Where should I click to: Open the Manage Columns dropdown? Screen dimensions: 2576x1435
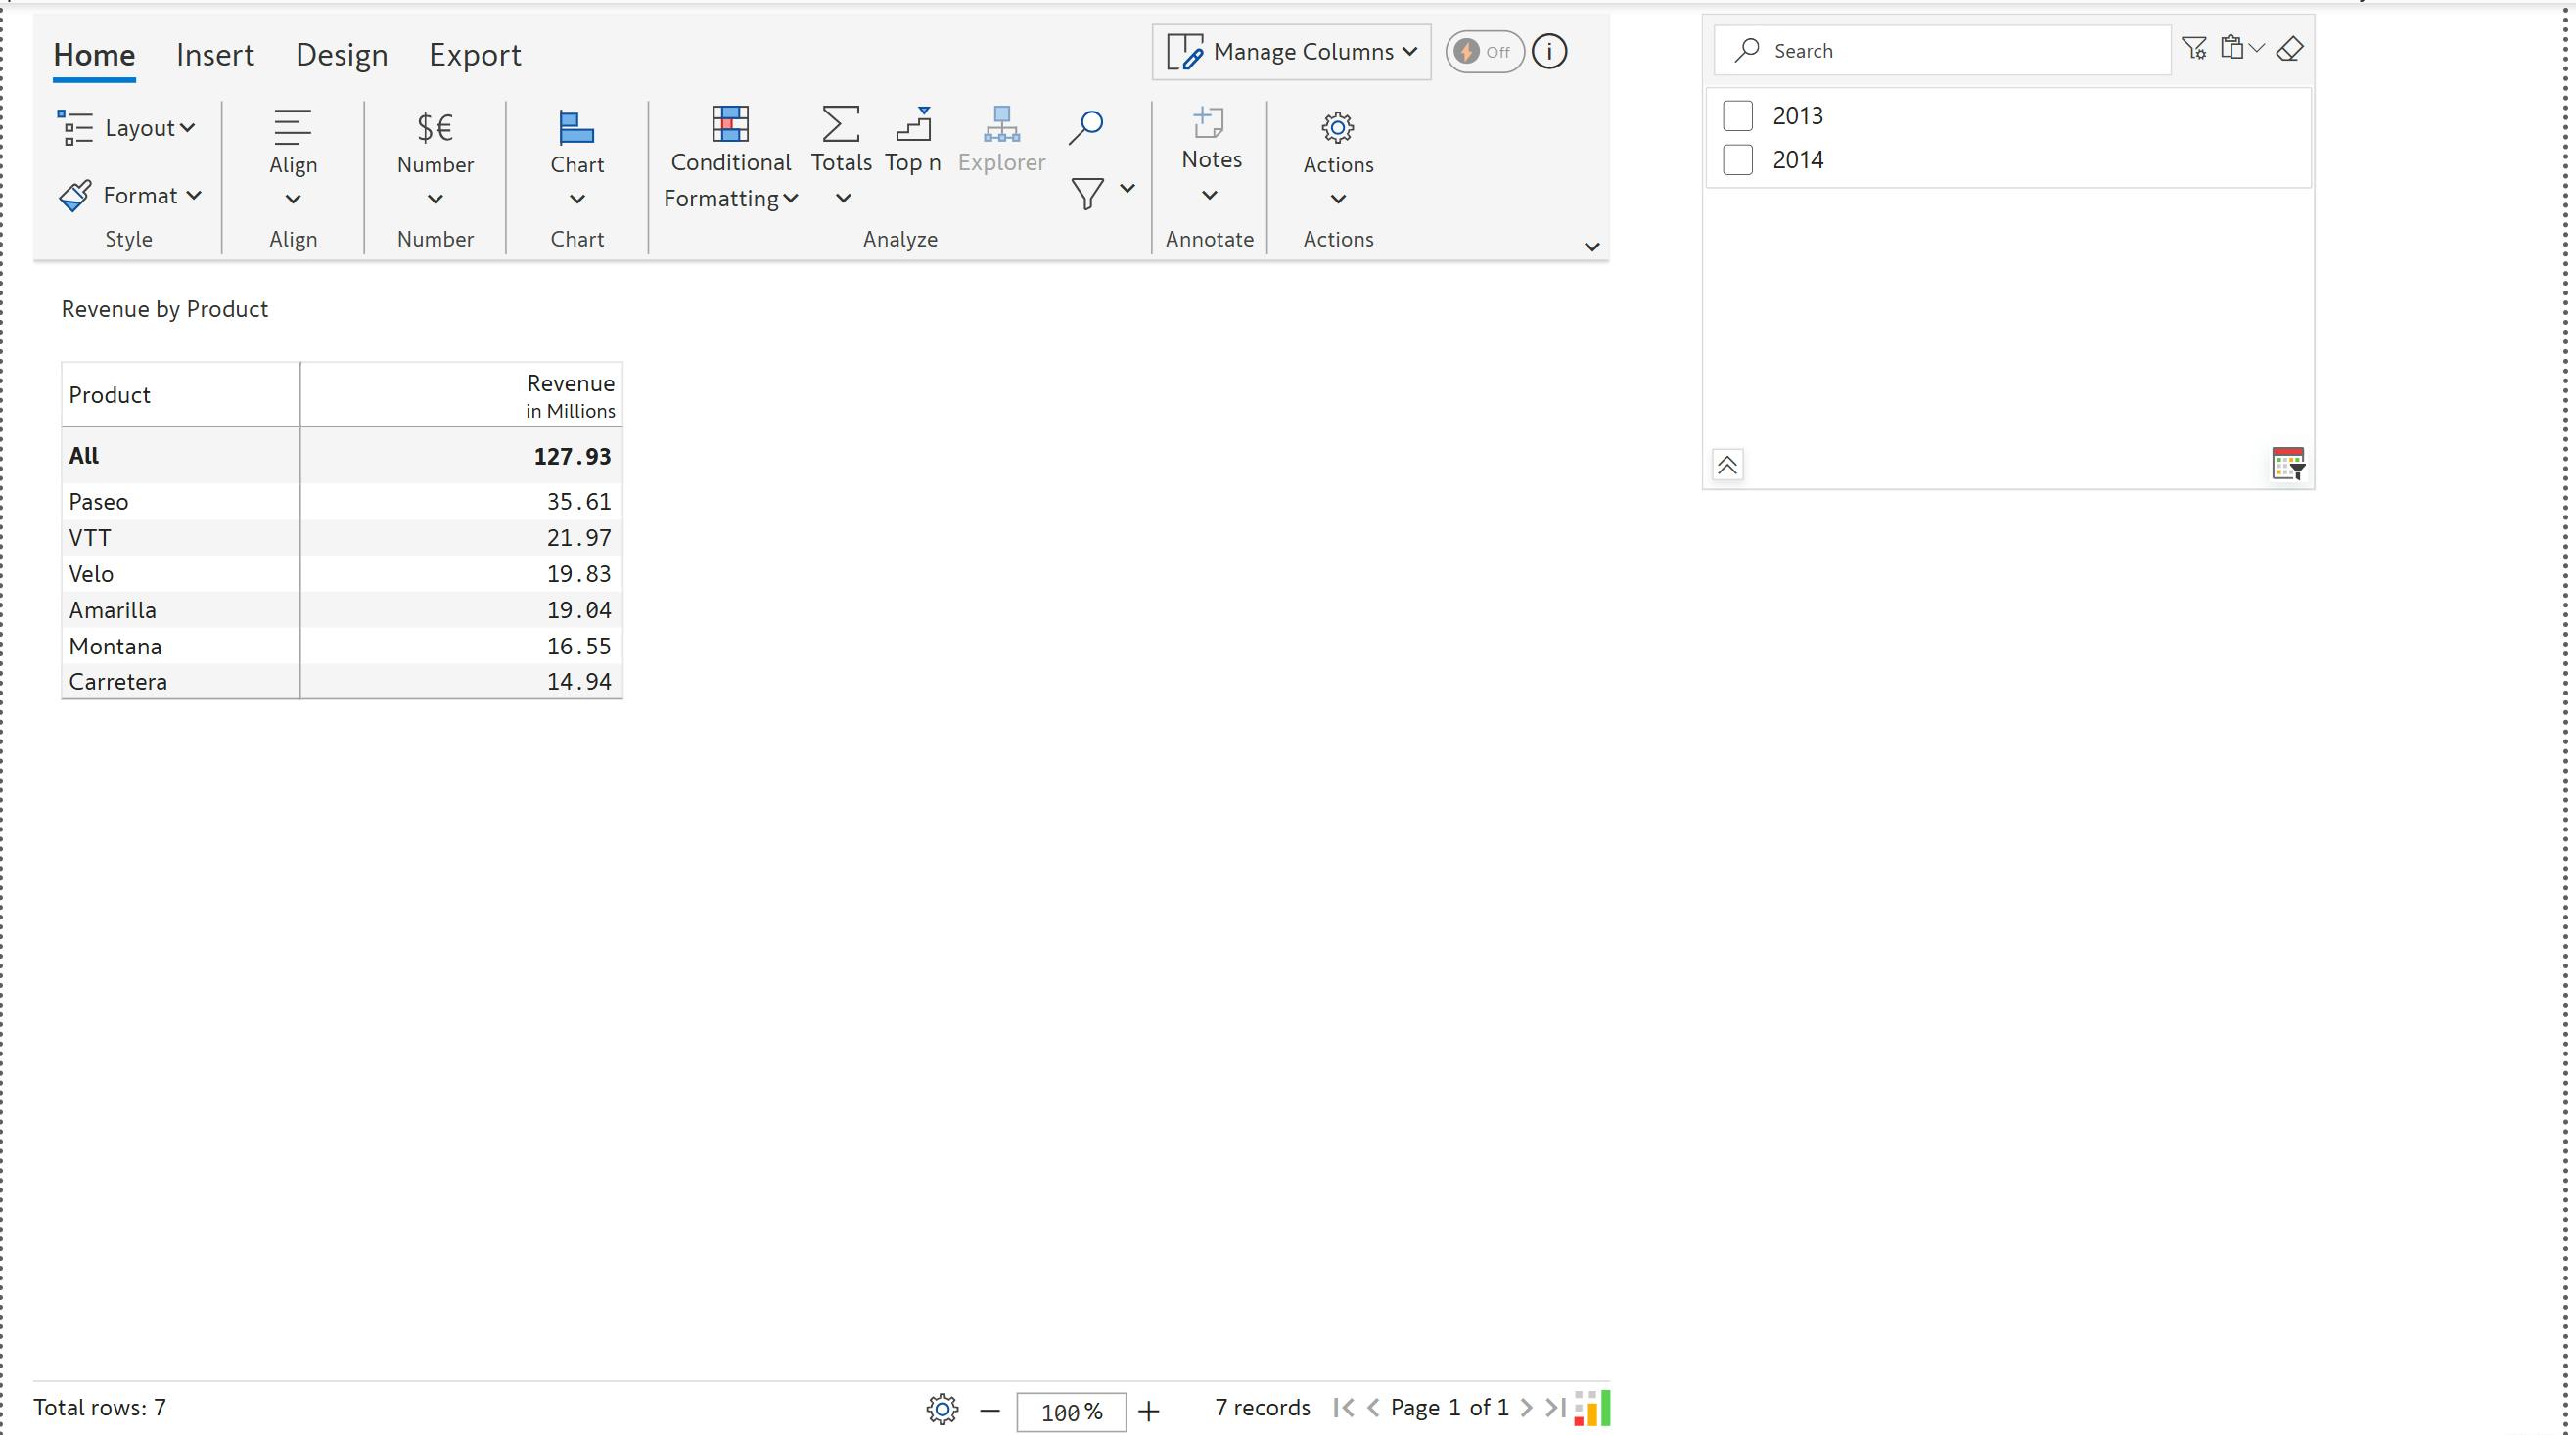tap(1291, 52)
